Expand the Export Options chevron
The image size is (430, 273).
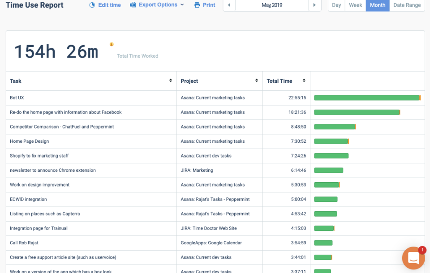click(182, 5)
